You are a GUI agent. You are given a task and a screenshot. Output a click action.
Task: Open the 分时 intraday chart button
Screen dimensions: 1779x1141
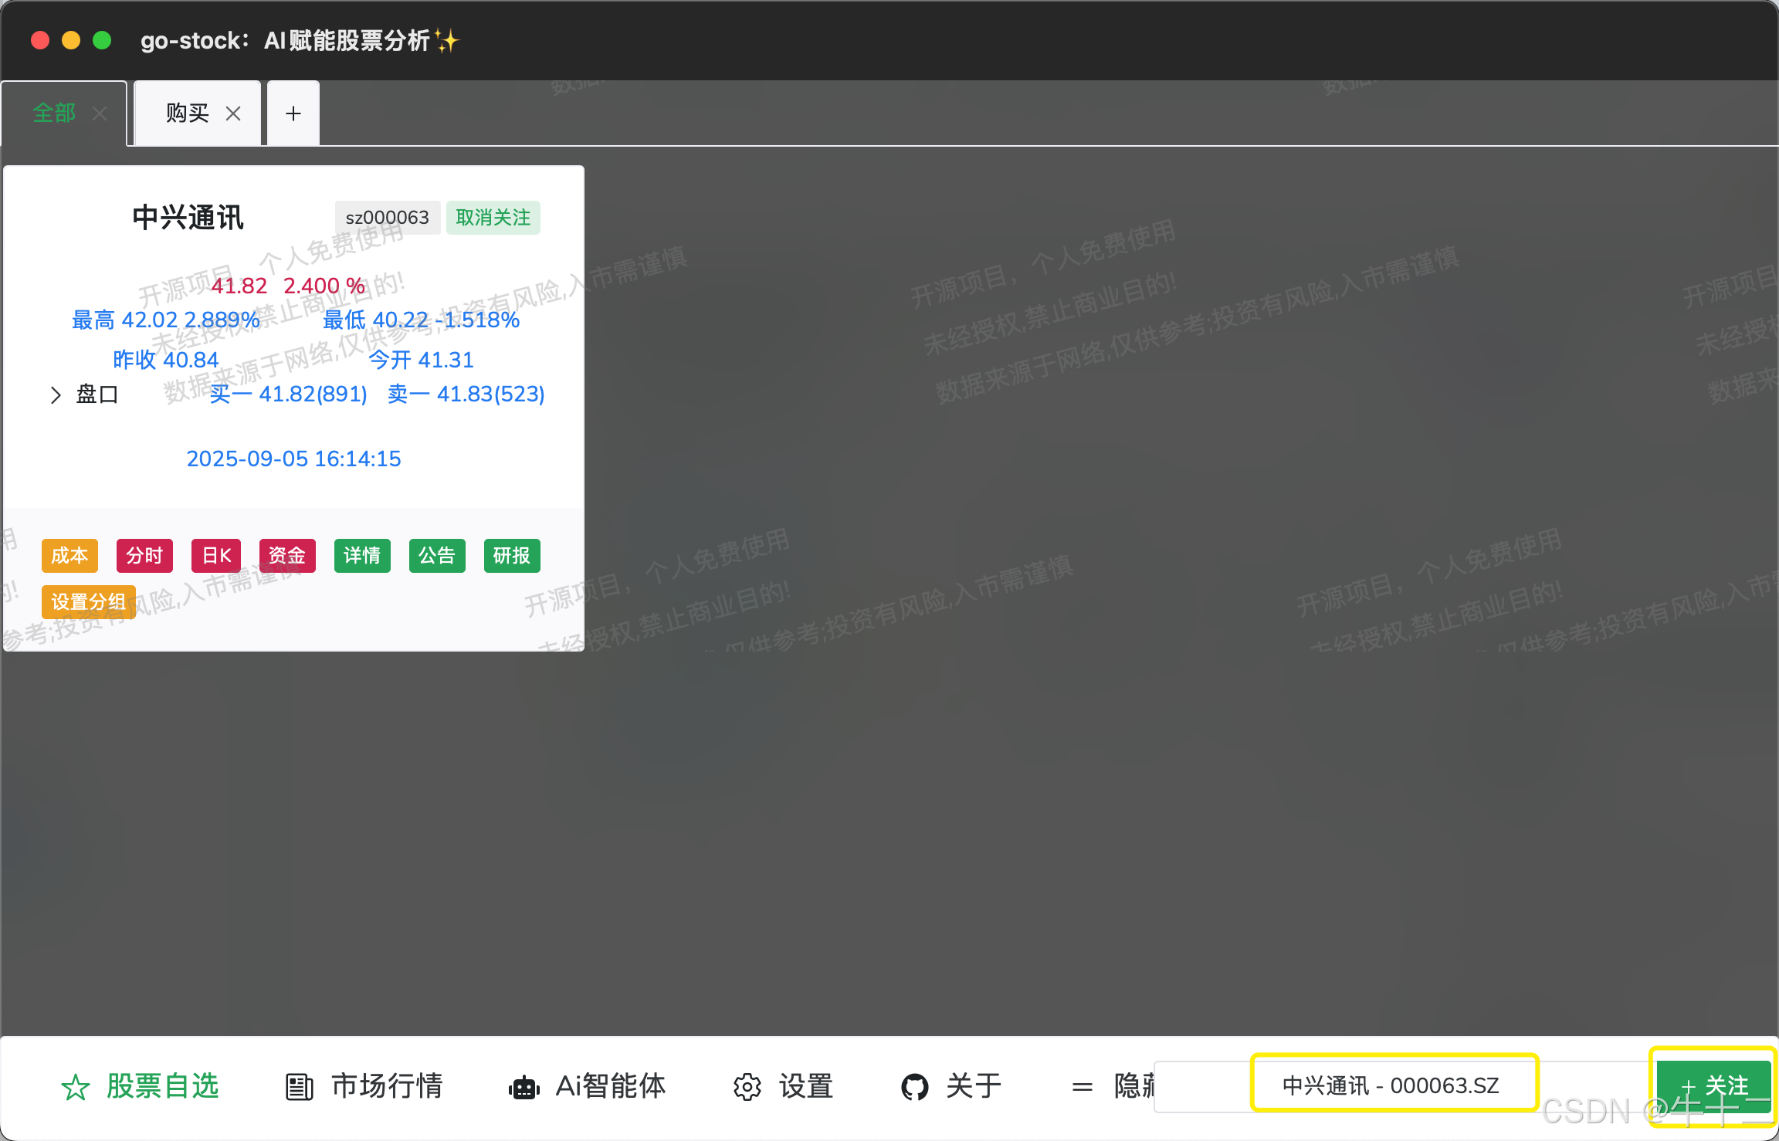pos(144,556)
